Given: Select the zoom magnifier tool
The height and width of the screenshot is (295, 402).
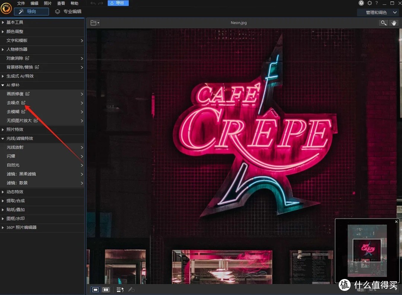Looking at the screenshot, I should pyautogui.click(x=383, y=23).
